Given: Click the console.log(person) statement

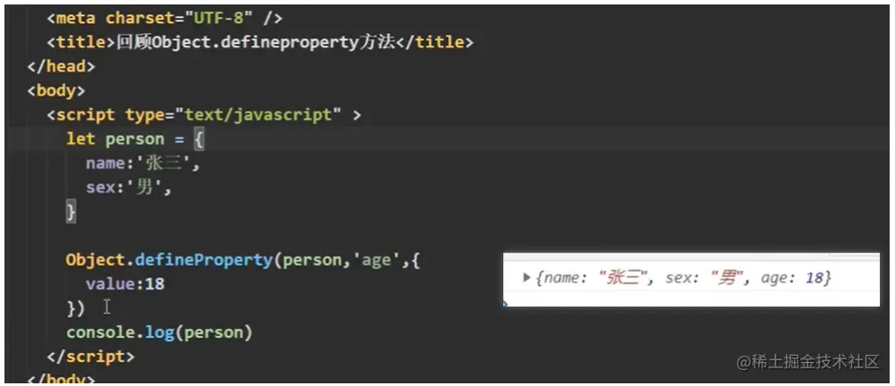Looking at the screenshot, I should [160, 332].
